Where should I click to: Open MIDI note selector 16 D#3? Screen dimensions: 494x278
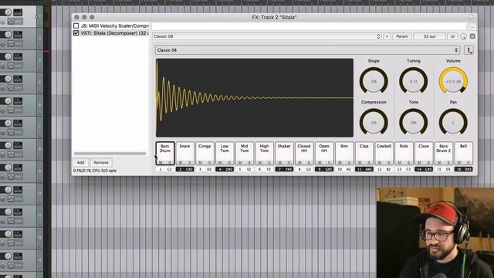point(463,169)
